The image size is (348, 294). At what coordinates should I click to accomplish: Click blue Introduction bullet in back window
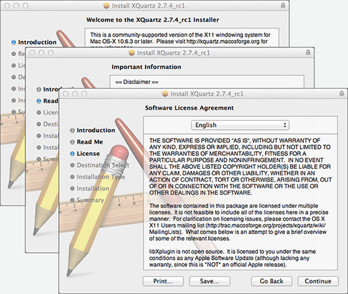tap(14, 42)
